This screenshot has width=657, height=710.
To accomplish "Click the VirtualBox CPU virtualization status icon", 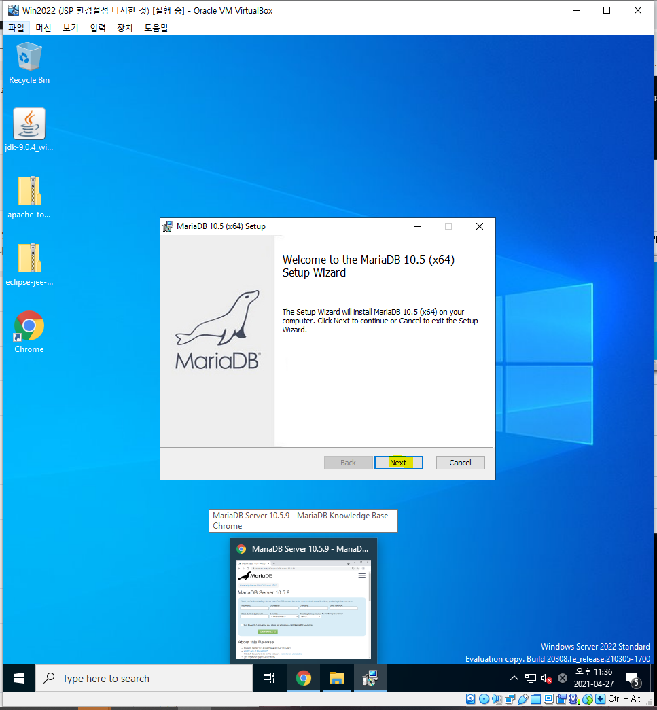I will point(575,698).
